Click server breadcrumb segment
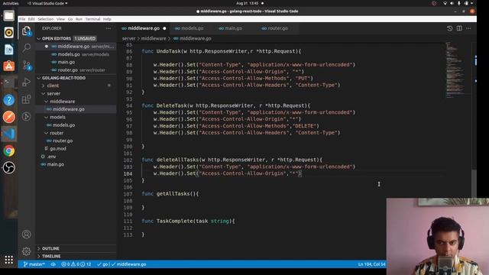489x275 pixels. point(129,38)
